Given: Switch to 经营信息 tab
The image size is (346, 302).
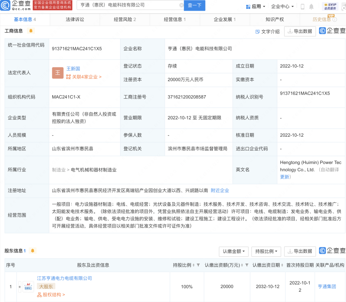Looking at the screenshot, I should pyautogui.click(x=175, y=20).
